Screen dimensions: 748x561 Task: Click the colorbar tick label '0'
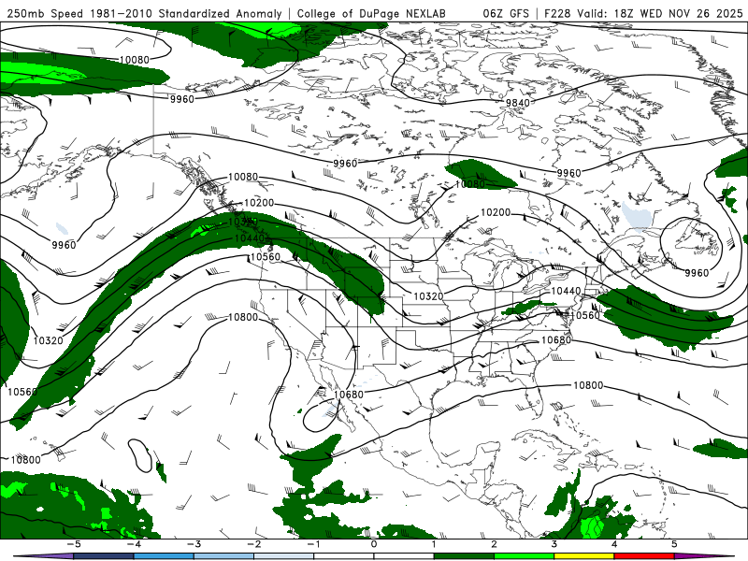pyautogui.click(x=374, y=544)
